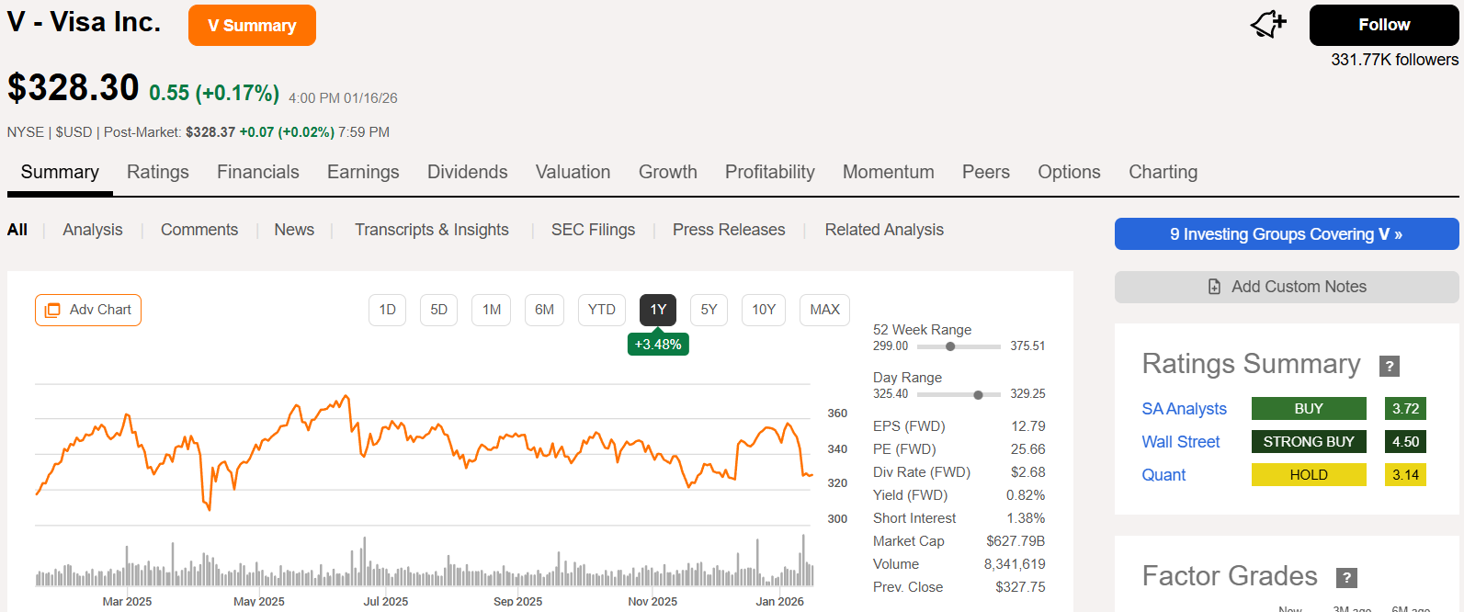Select the Summary tab

pyautogui.click(x=60, y=172)
